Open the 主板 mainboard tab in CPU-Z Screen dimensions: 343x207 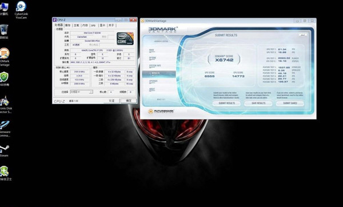[77, 25]
